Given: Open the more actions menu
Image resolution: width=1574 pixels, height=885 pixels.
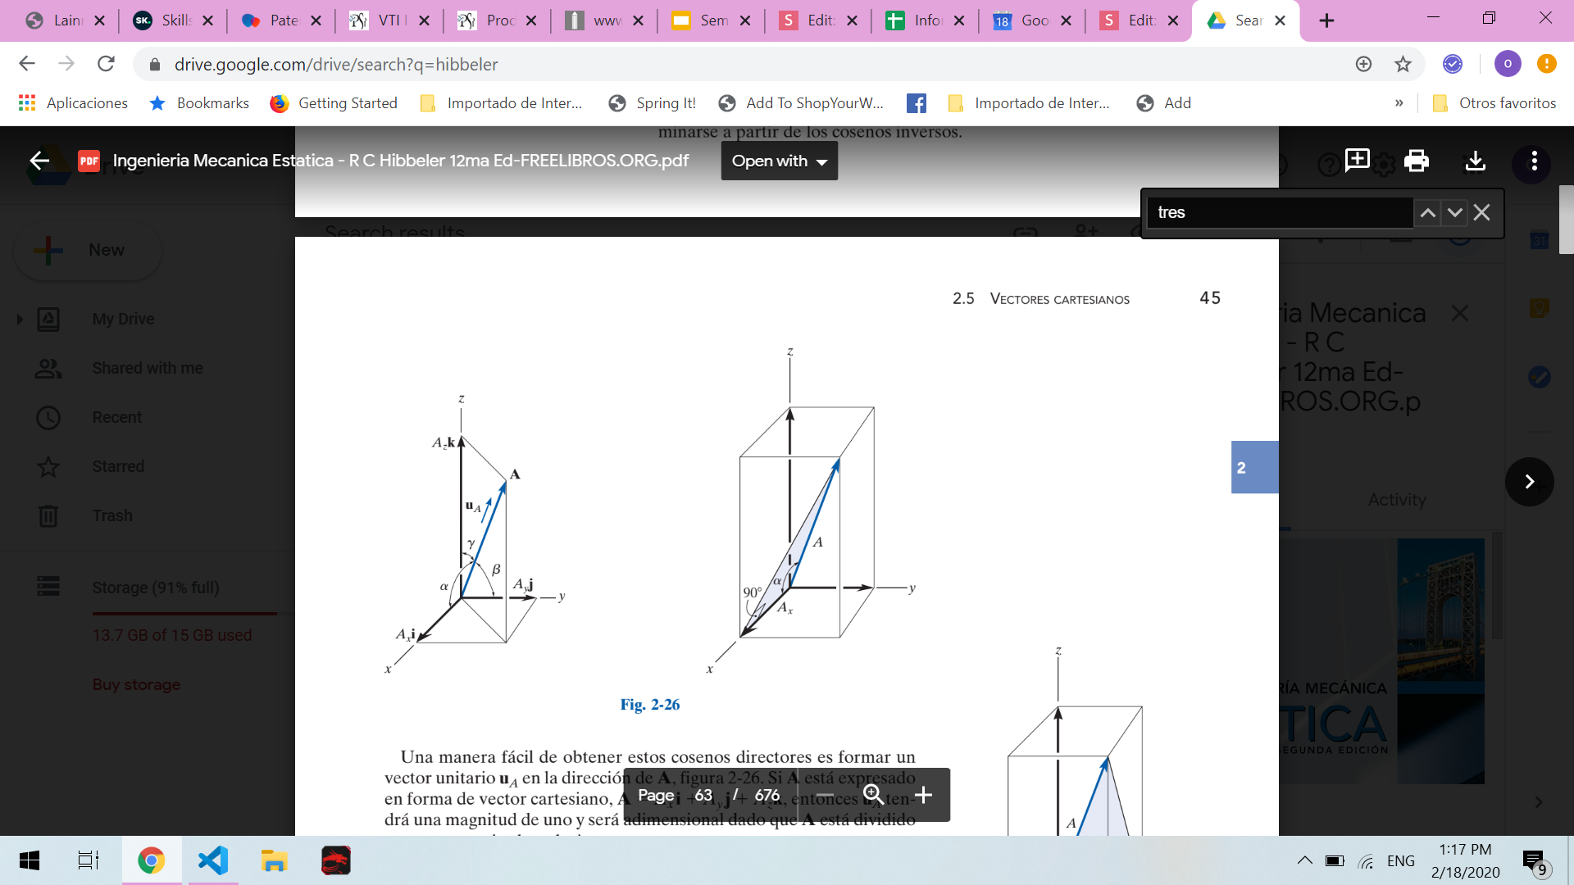Looking at the screenshot, I should (1534, 161).
